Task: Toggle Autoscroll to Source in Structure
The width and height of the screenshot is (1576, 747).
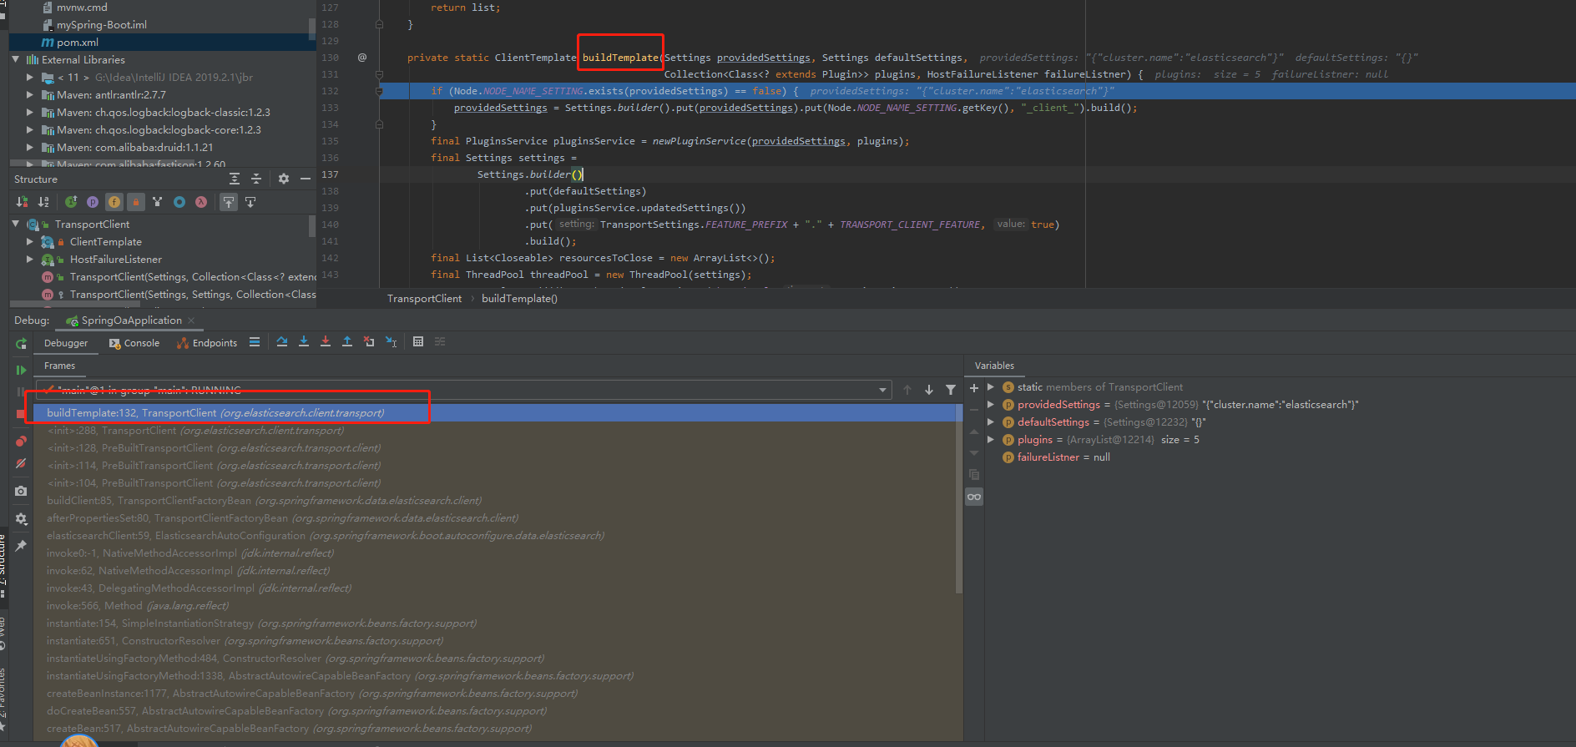Action: pos(229,202)
